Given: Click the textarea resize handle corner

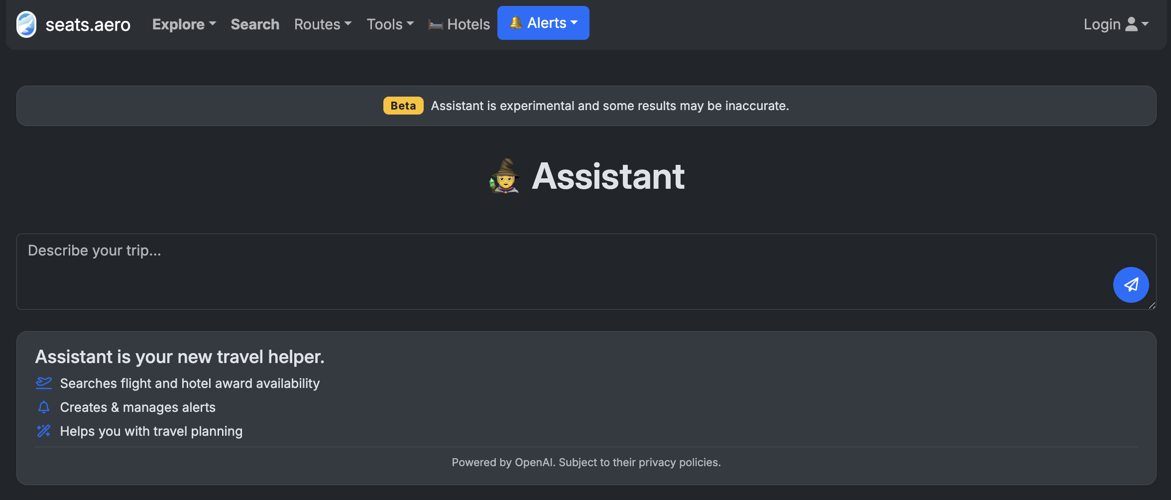Looking at the screenshot, I should [x=1152, y=306].
